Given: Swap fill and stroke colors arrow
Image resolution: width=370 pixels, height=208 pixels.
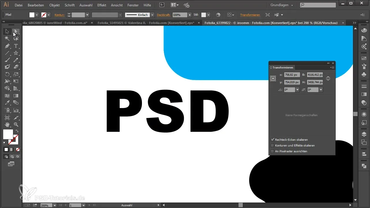Looking at the screenshot, I should (x=17, y=131).
